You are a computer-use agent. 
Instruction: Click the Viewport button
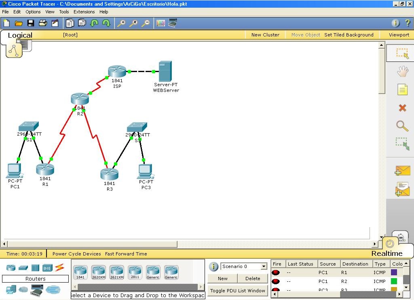click(399, 35)
